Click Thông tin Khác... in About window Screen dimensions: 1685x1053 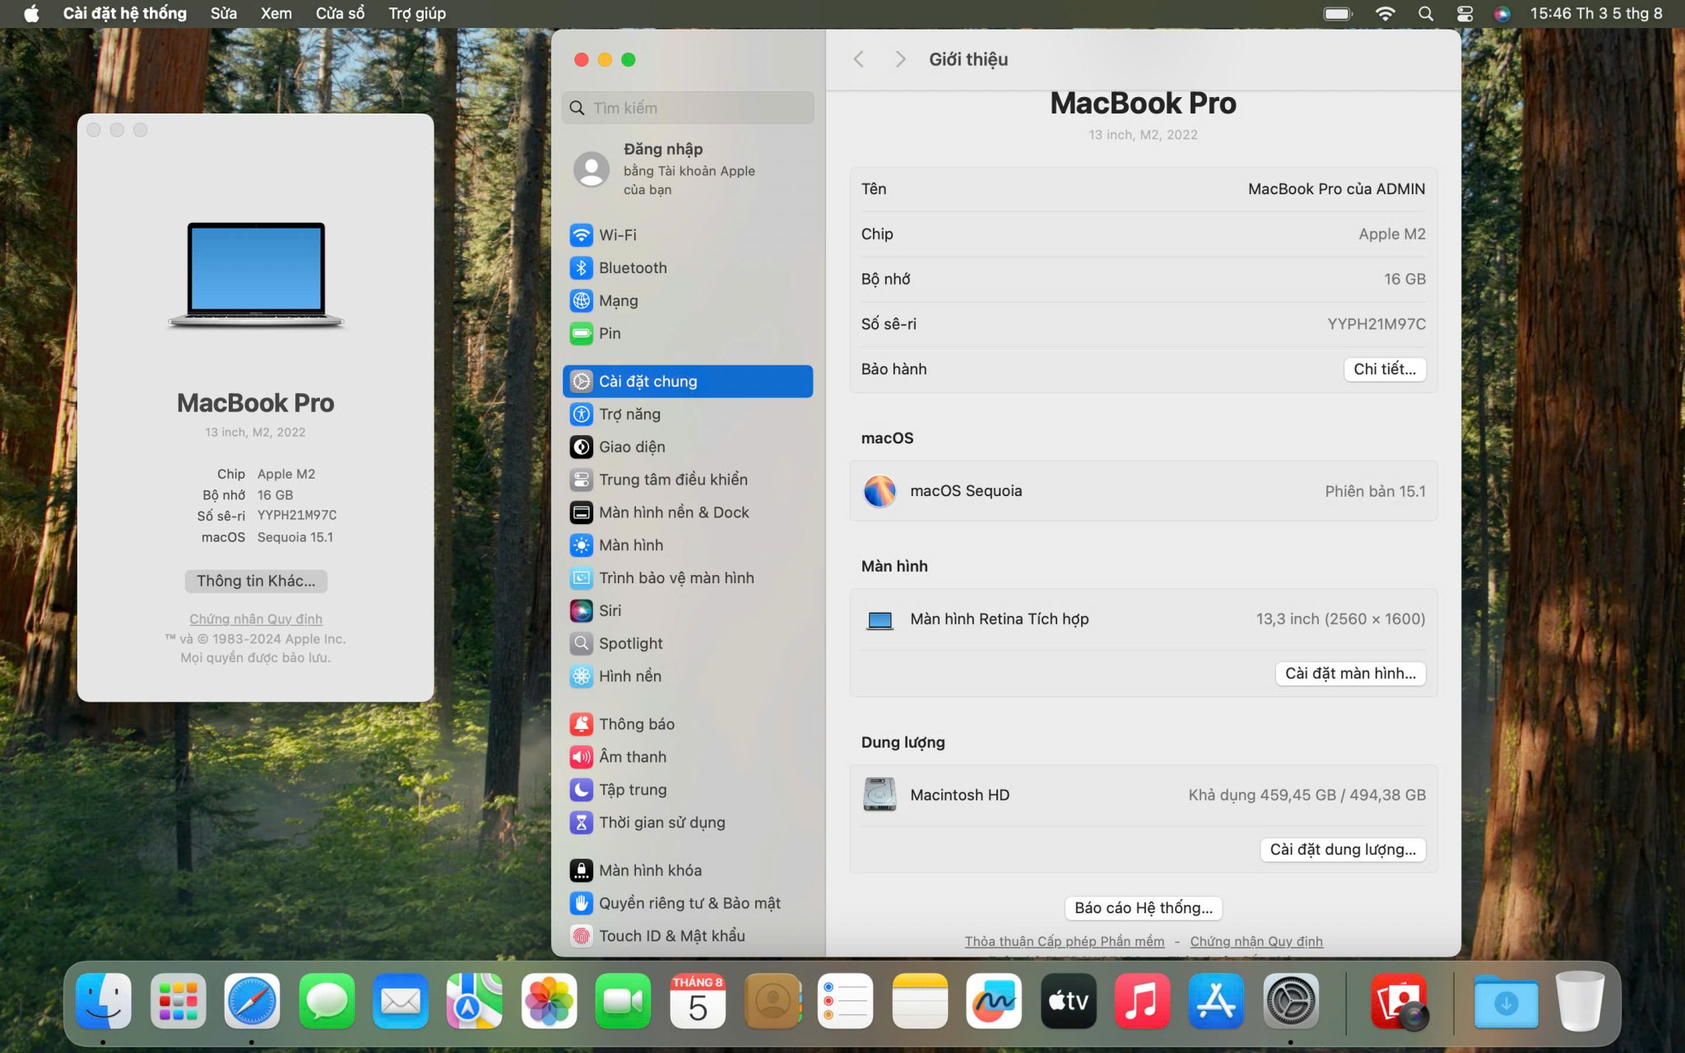point(256,581)
